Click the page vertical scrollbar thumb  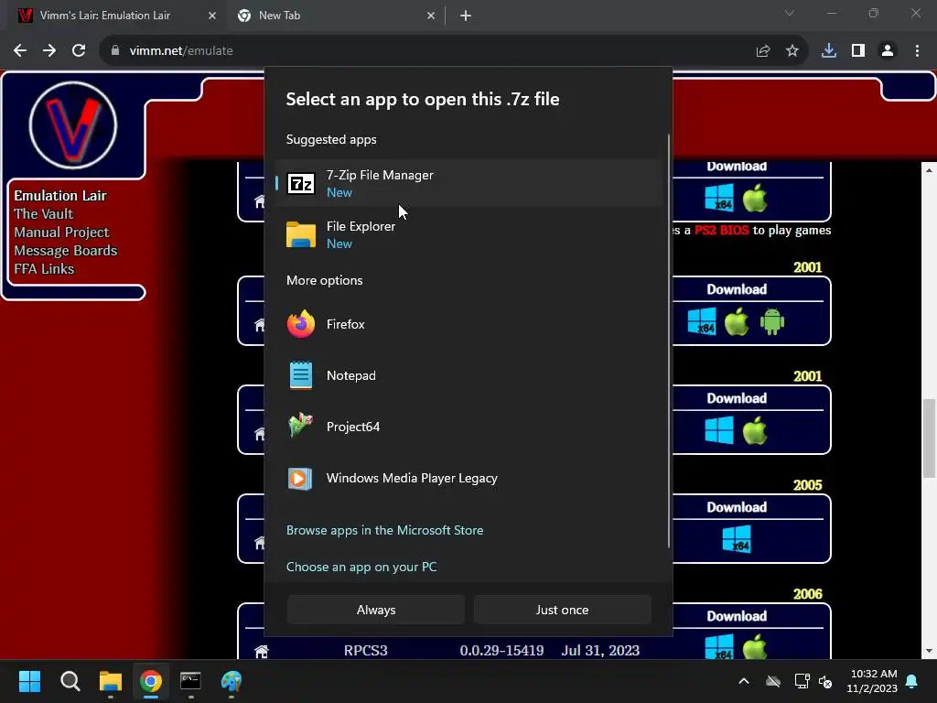point(929,438)
